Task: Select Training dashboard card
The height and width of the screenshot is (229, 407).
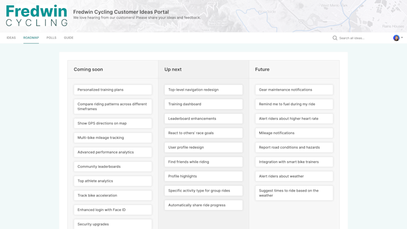Action: 203,104
